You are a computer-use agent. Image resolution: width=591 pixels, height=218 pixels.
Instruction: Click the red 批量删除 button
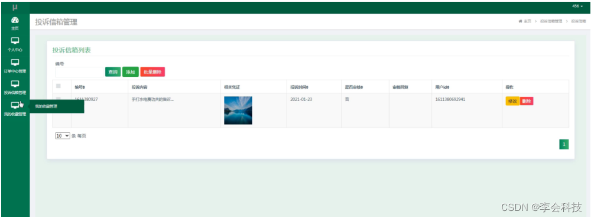coord(152,72)
